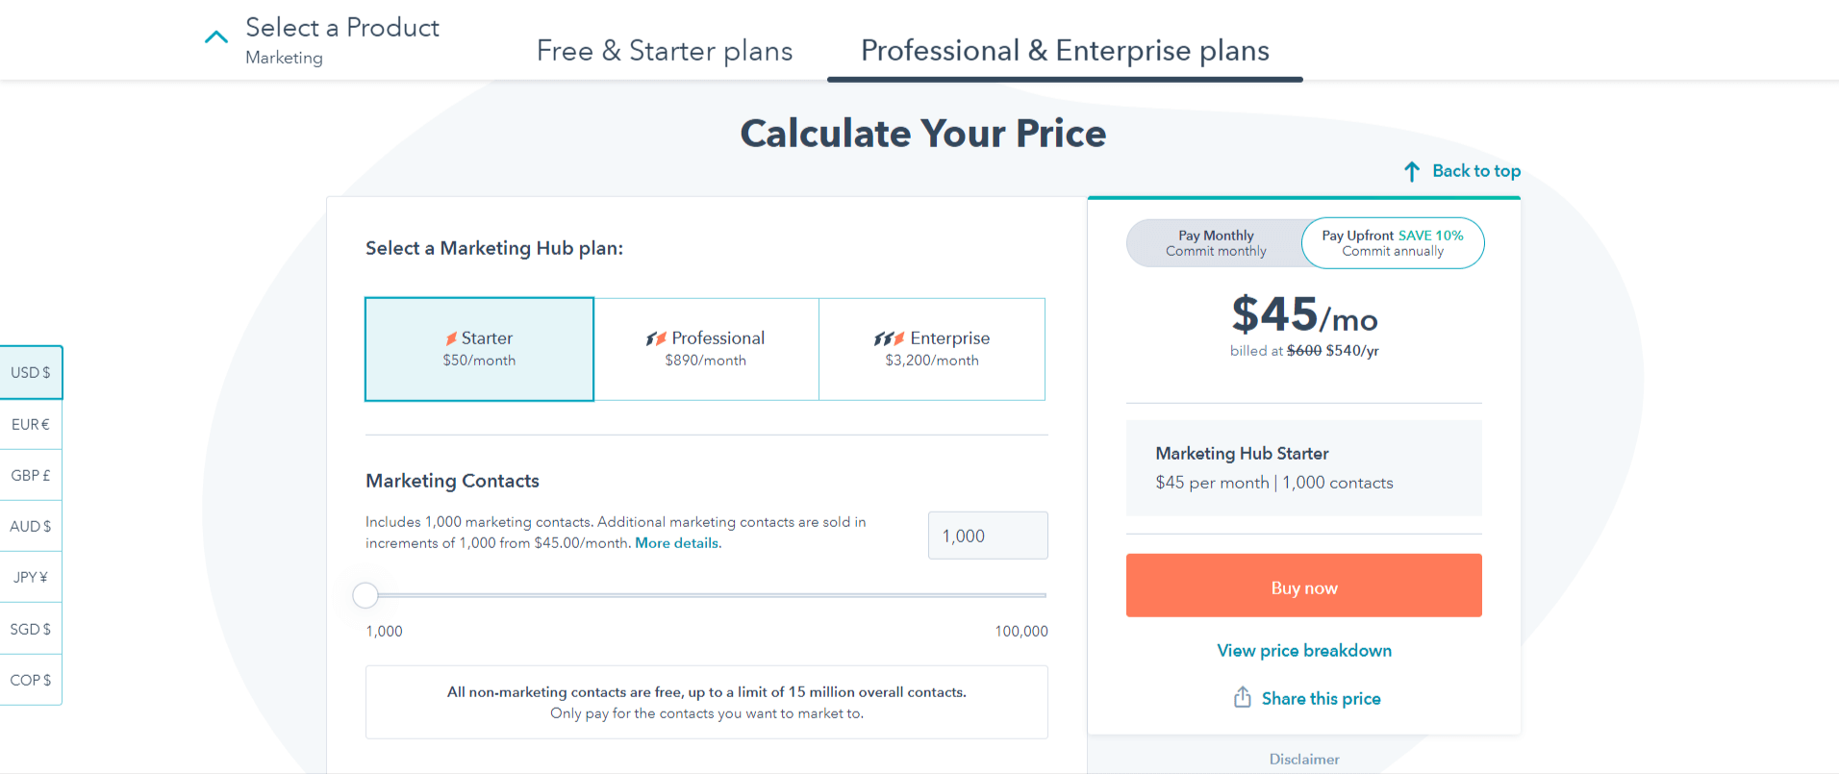Open the Free & Starter plans tab
The height and width of the screenshot is (774, 1839).
665,50
